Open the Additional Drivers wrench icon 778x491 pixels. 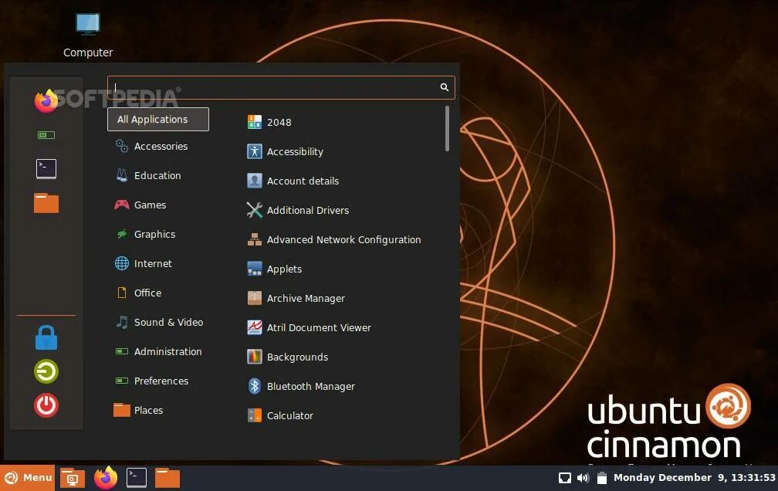pyautogui.click(x=255, y=210)
